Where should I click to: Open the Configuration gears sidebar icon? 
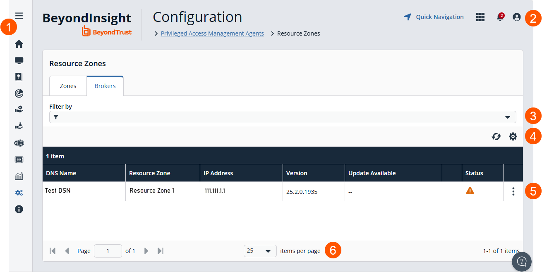[19, 193]
